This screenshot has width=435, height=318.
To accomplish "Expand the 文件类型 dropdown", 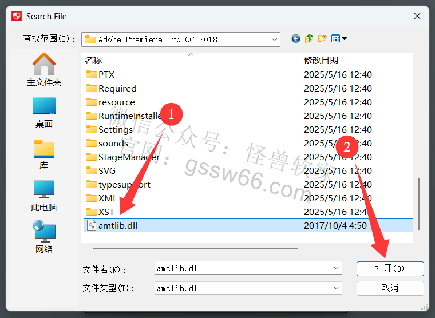I will click(x=336, y=288).
